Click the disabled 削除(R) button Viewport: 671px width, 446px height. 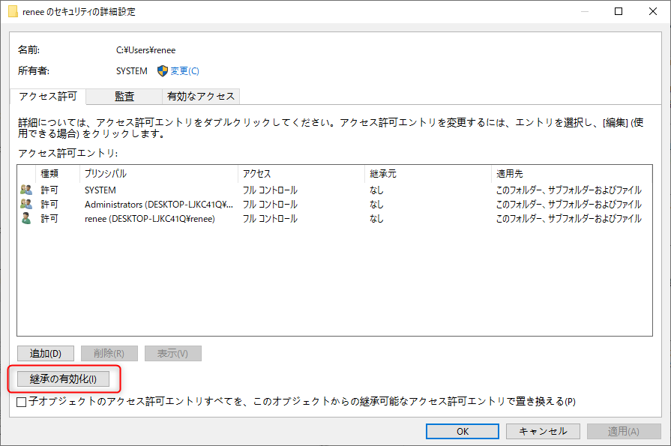click(x=109, y=353)
